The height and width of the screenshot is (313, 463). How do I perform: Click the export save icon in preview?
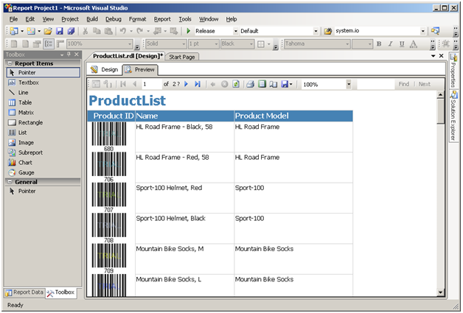pyautogui.click(x=285, y=85)
